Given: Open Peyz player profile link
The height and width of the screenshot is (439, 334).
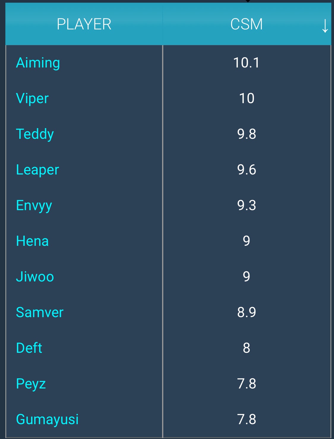Looking at the screenshot, I should (x=31, y=384).
